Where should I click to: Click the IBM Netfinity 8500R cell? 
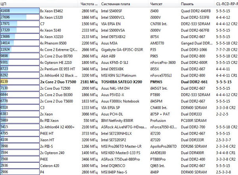coord(117,121)
